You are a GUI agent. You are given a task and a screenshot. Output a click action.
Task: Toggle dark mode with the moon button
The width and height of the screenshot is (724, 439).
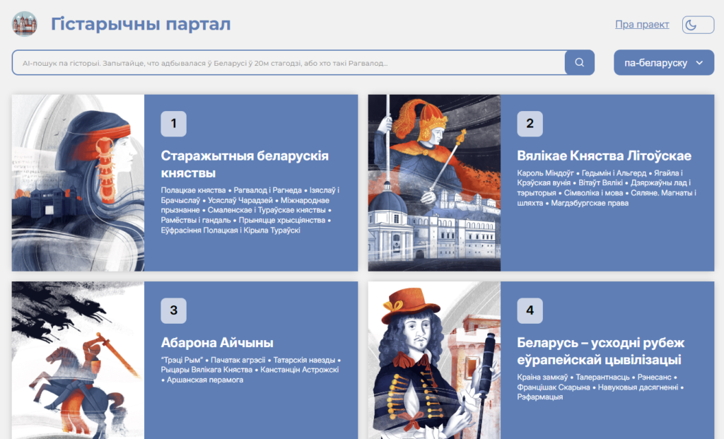pyautogui.click(x=697, y=25)
